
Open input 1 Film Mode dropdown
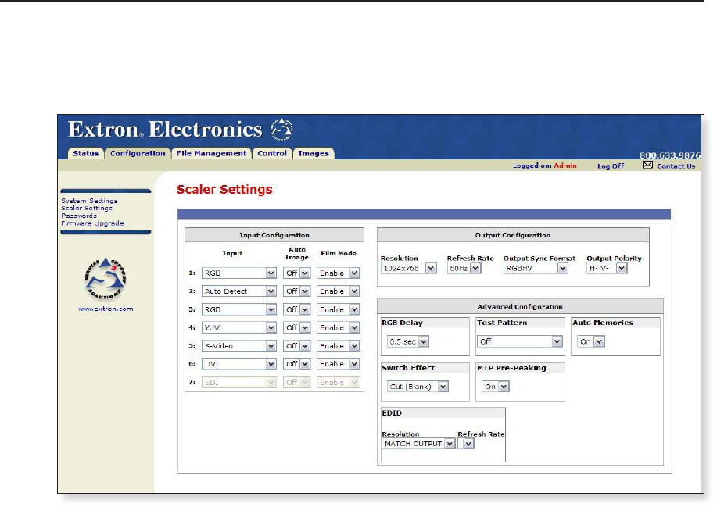(339, 273)
